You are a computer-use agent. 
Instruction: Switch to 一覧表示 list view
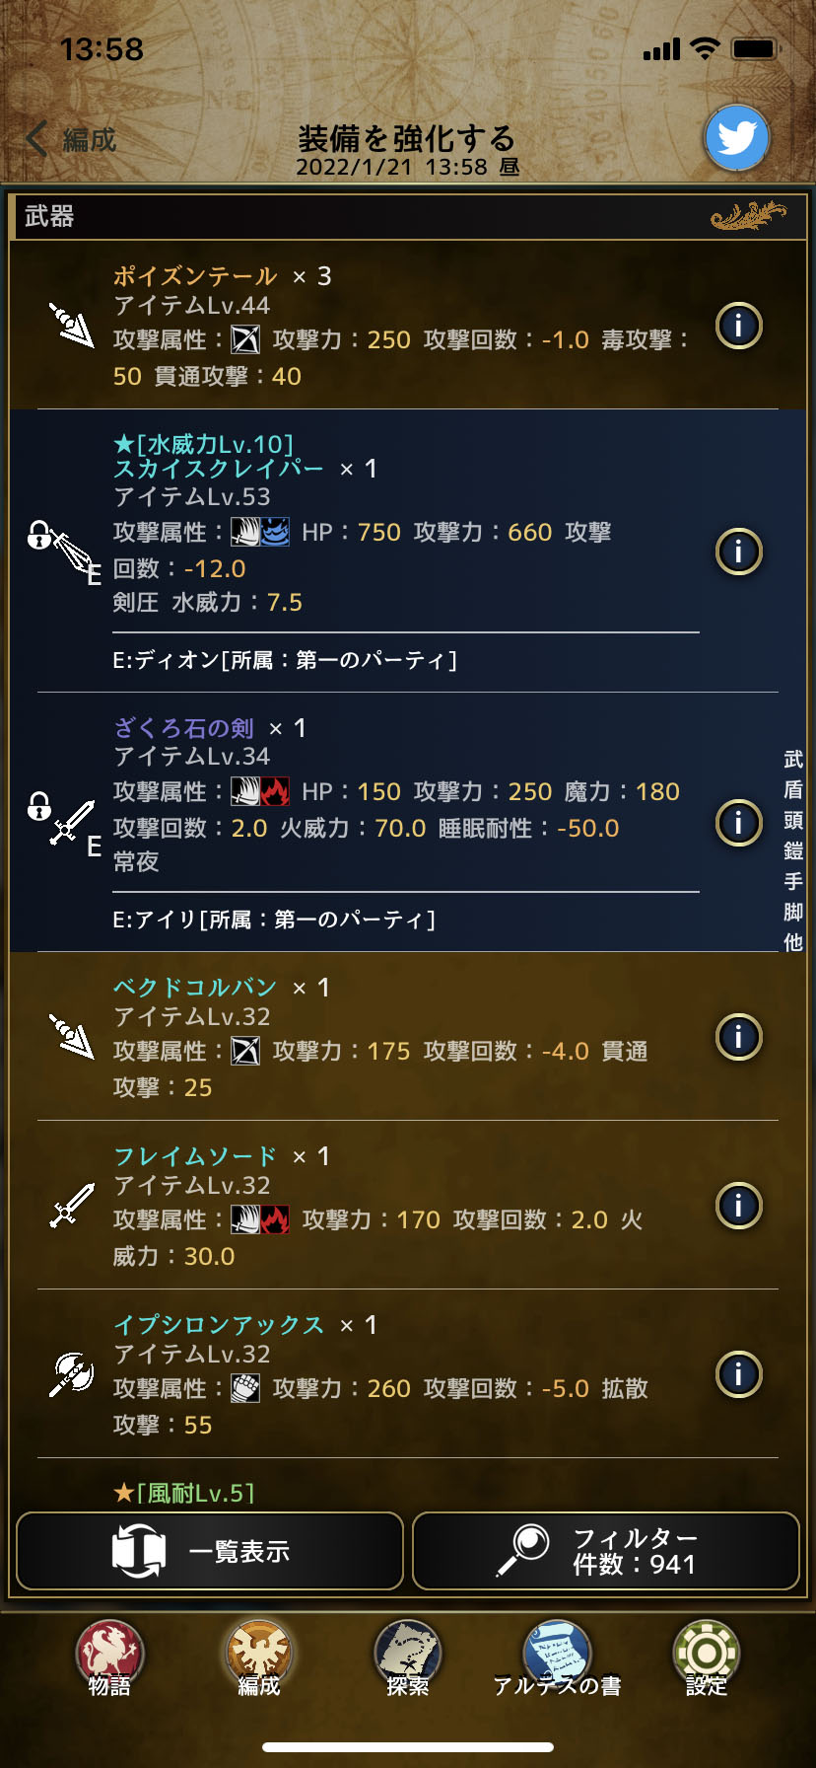(210, 1551)
